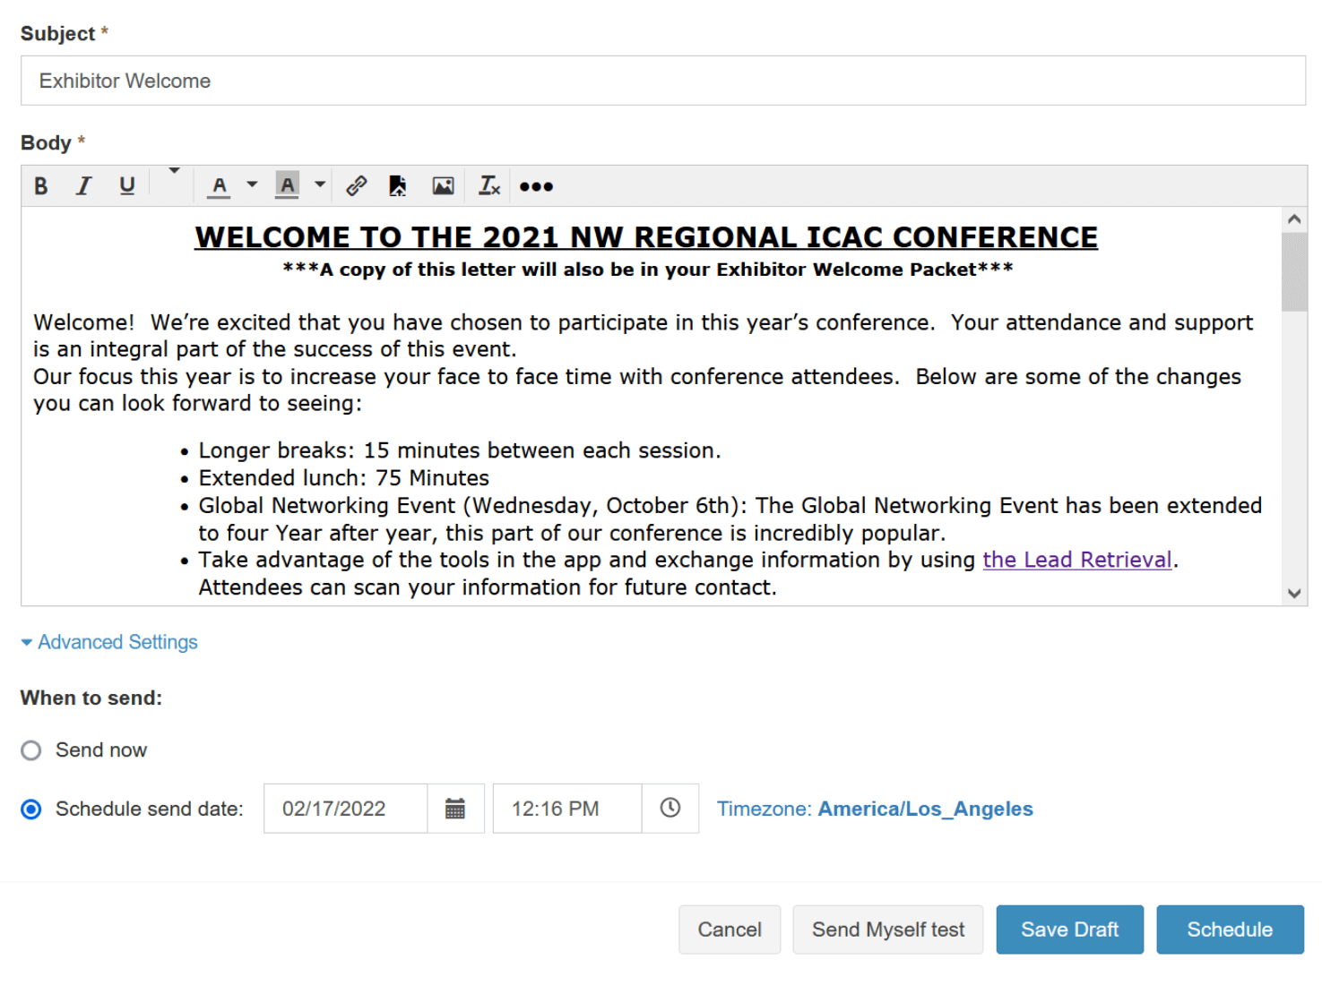
Task: Select the Send now option
Action: click(x=31, y=750)
